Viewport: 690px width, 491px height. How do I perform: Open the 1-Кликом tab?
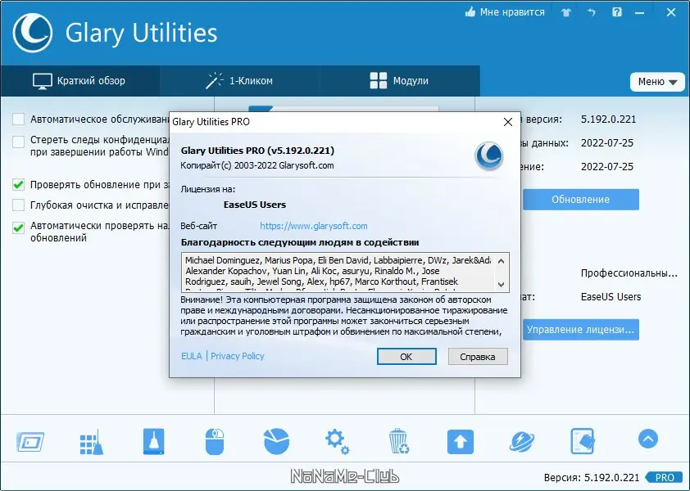[x=242, y=80]
